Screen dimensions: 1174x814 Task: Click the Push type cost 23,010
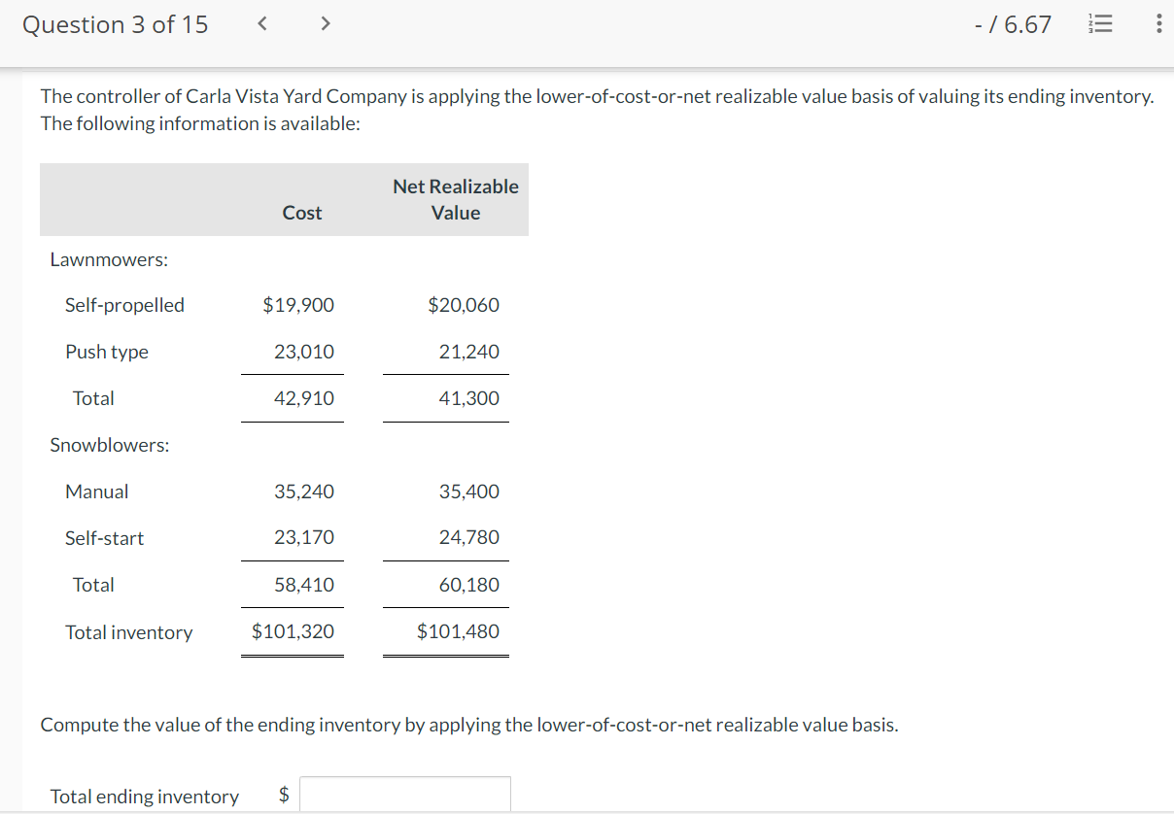304,352
